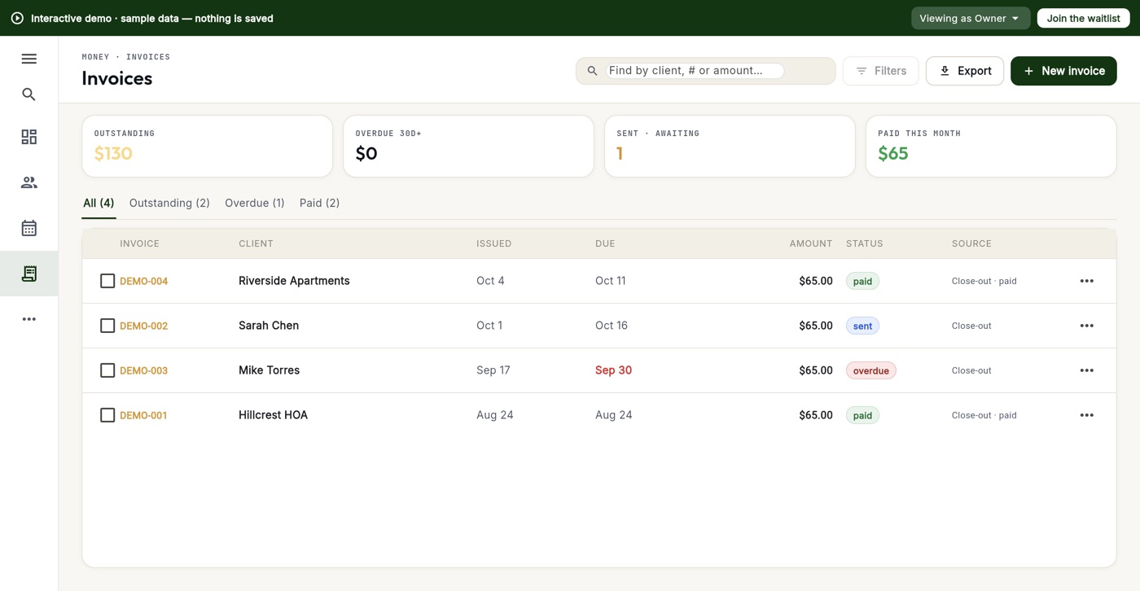This screenshot has height=591, width=1140.
Task: Click the overdue status badge for DEMO-003
Action: pos(871,370)
